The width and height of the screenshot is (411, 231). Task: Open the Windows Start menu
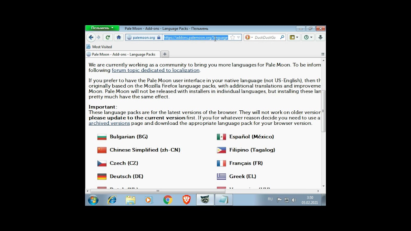point(93,200)
